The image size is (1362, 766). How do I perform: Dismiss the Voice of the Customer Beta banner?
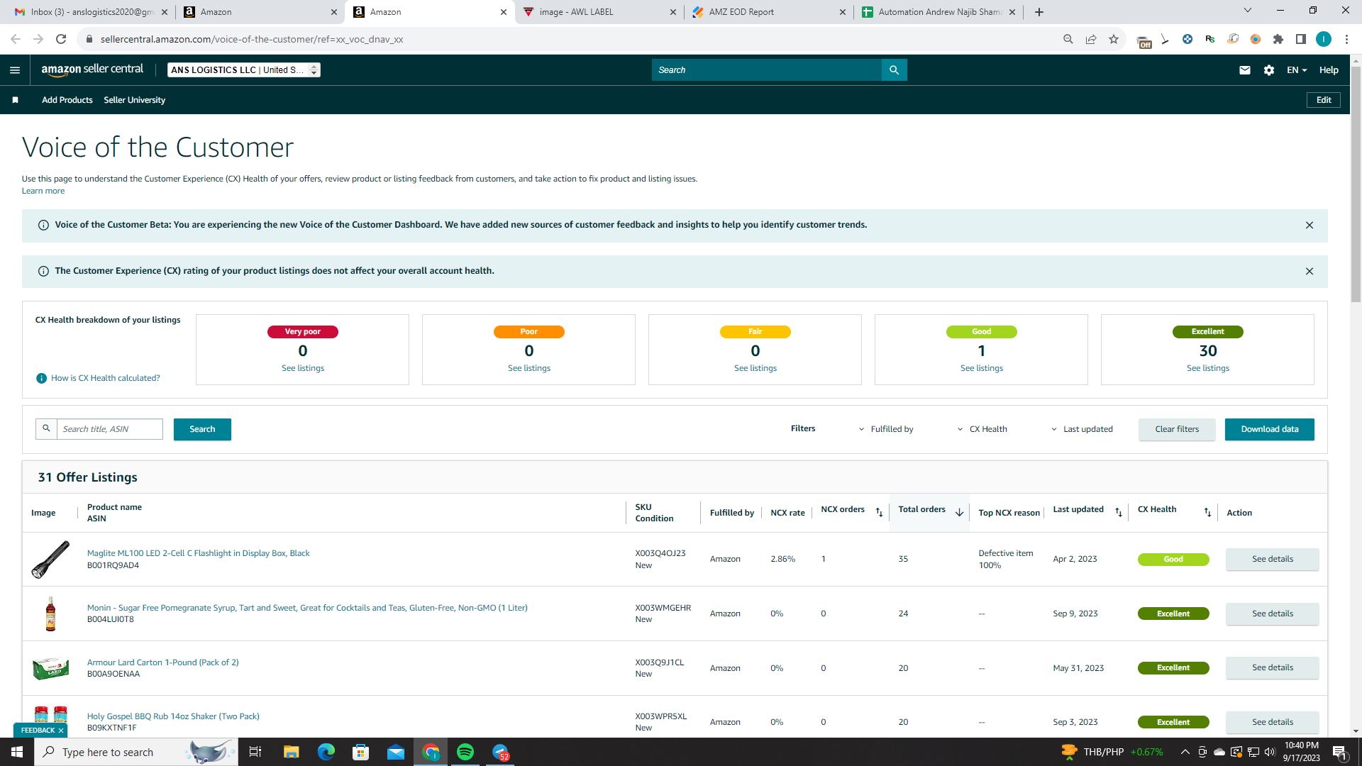1310,226
